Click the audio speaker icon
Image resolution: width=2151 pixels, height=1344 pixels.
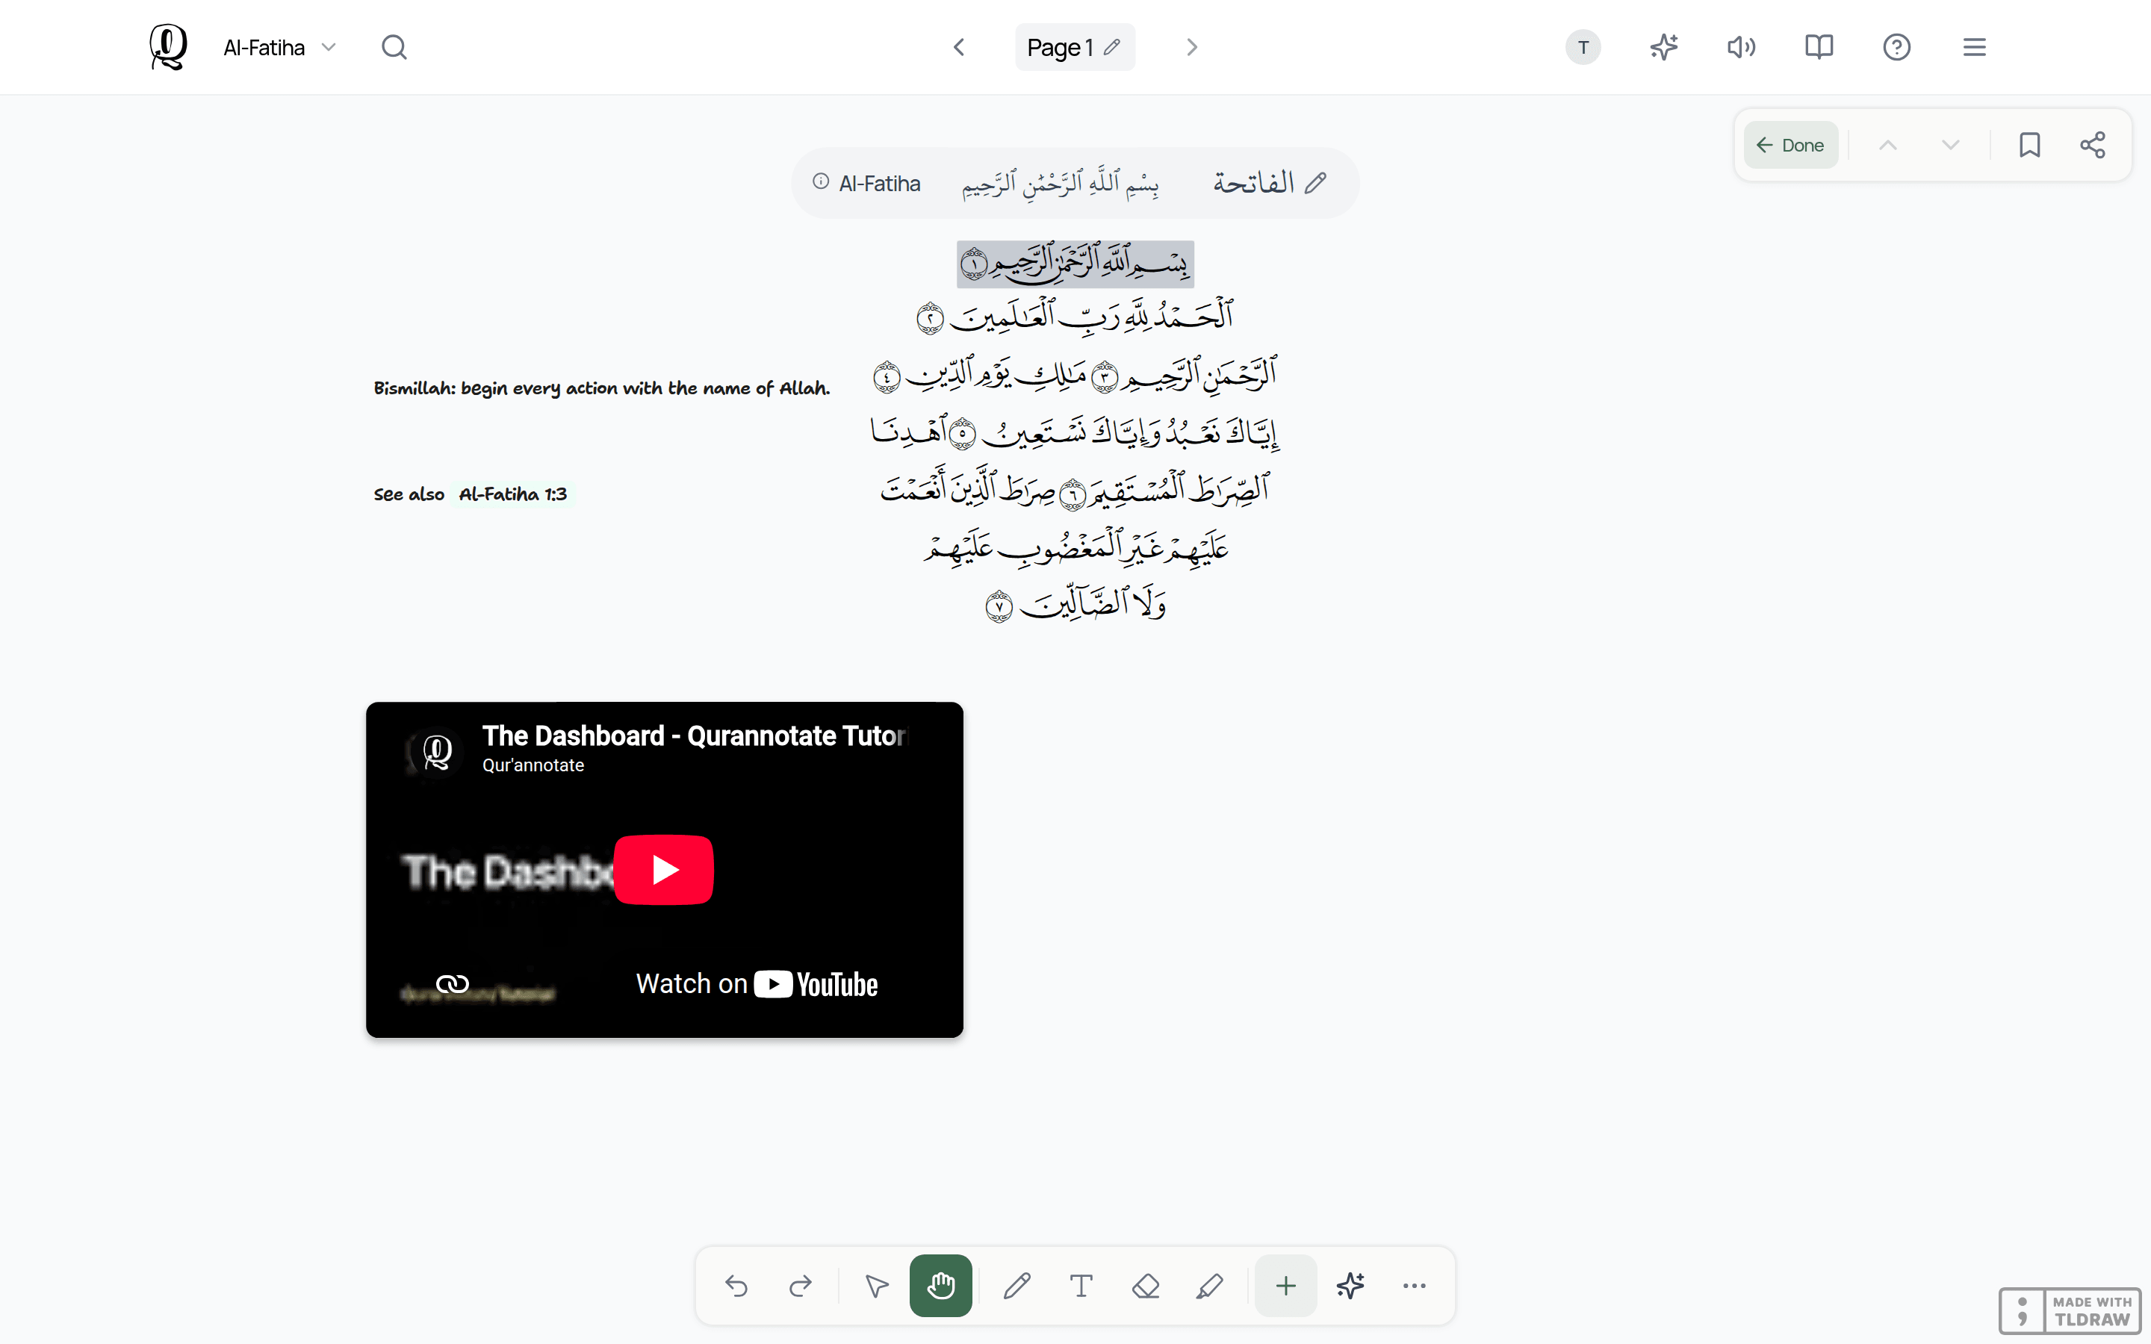coord(1741,47)
